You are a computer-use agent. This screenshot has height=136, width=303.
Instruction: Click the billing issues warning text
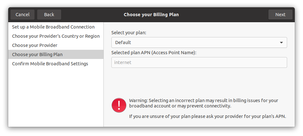click(x=204, y=103)
